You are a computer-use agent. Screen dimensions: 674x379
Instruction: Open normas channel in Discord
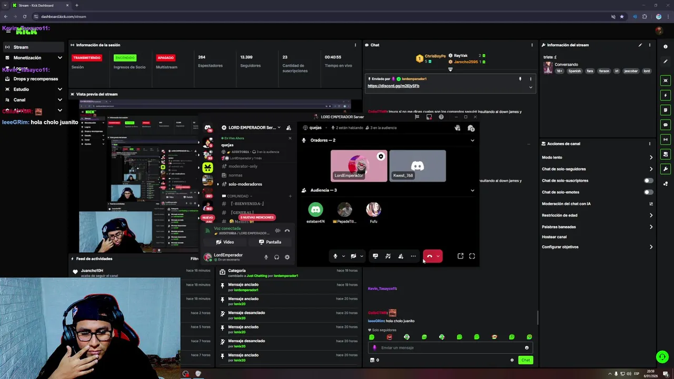(x=235, y=175)
